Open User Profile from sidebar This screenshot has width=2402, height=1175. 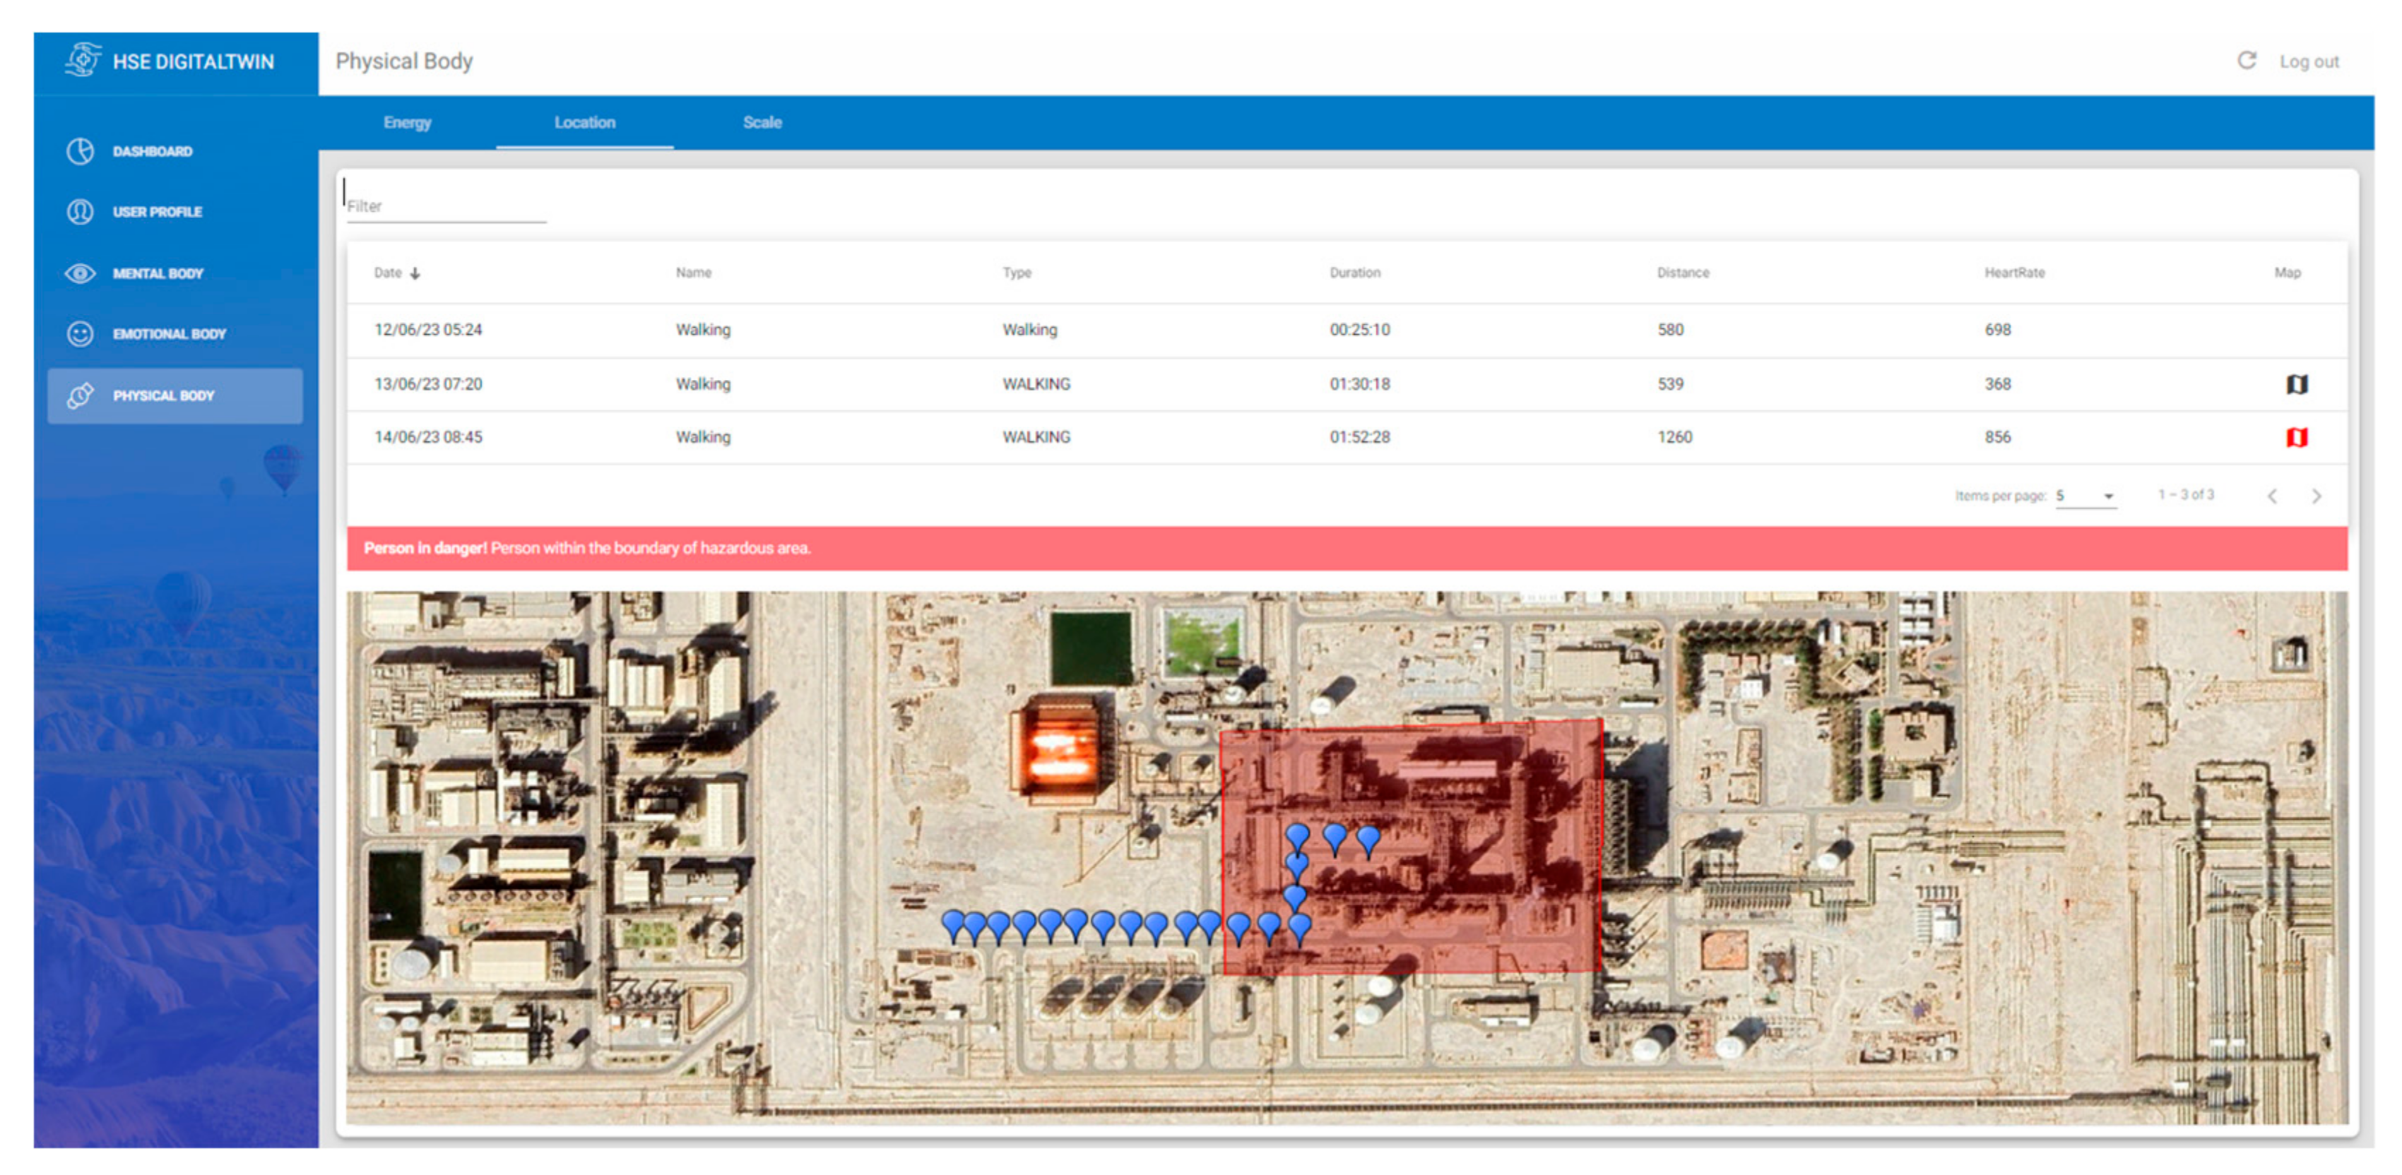coord(157,212)
